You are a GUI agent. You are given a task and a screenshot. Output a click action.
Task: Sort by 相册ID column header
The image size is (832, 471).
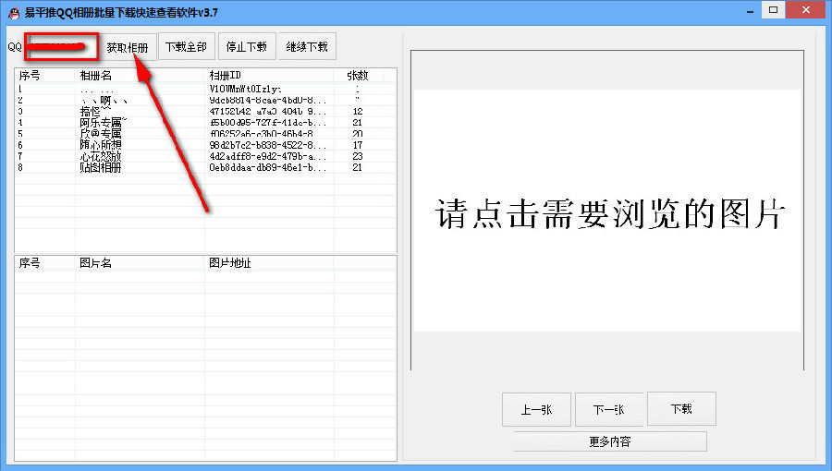(270, 75)
